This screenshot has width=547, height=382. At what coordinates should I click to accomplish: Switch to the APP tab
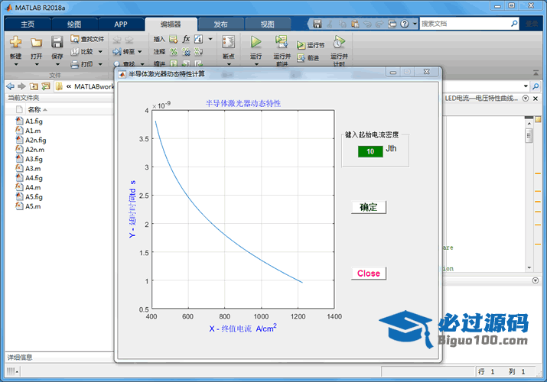(x=121, y=24)
